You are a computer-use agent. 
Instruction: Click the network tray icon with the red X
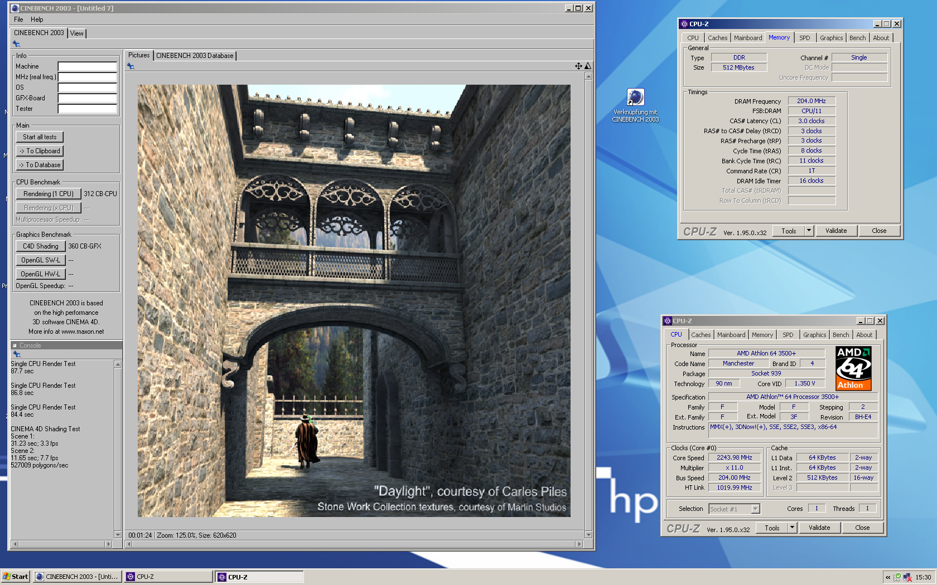coord(907,577)
